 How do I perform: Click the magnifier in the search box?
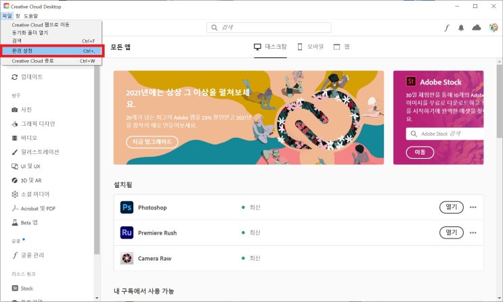215,28
